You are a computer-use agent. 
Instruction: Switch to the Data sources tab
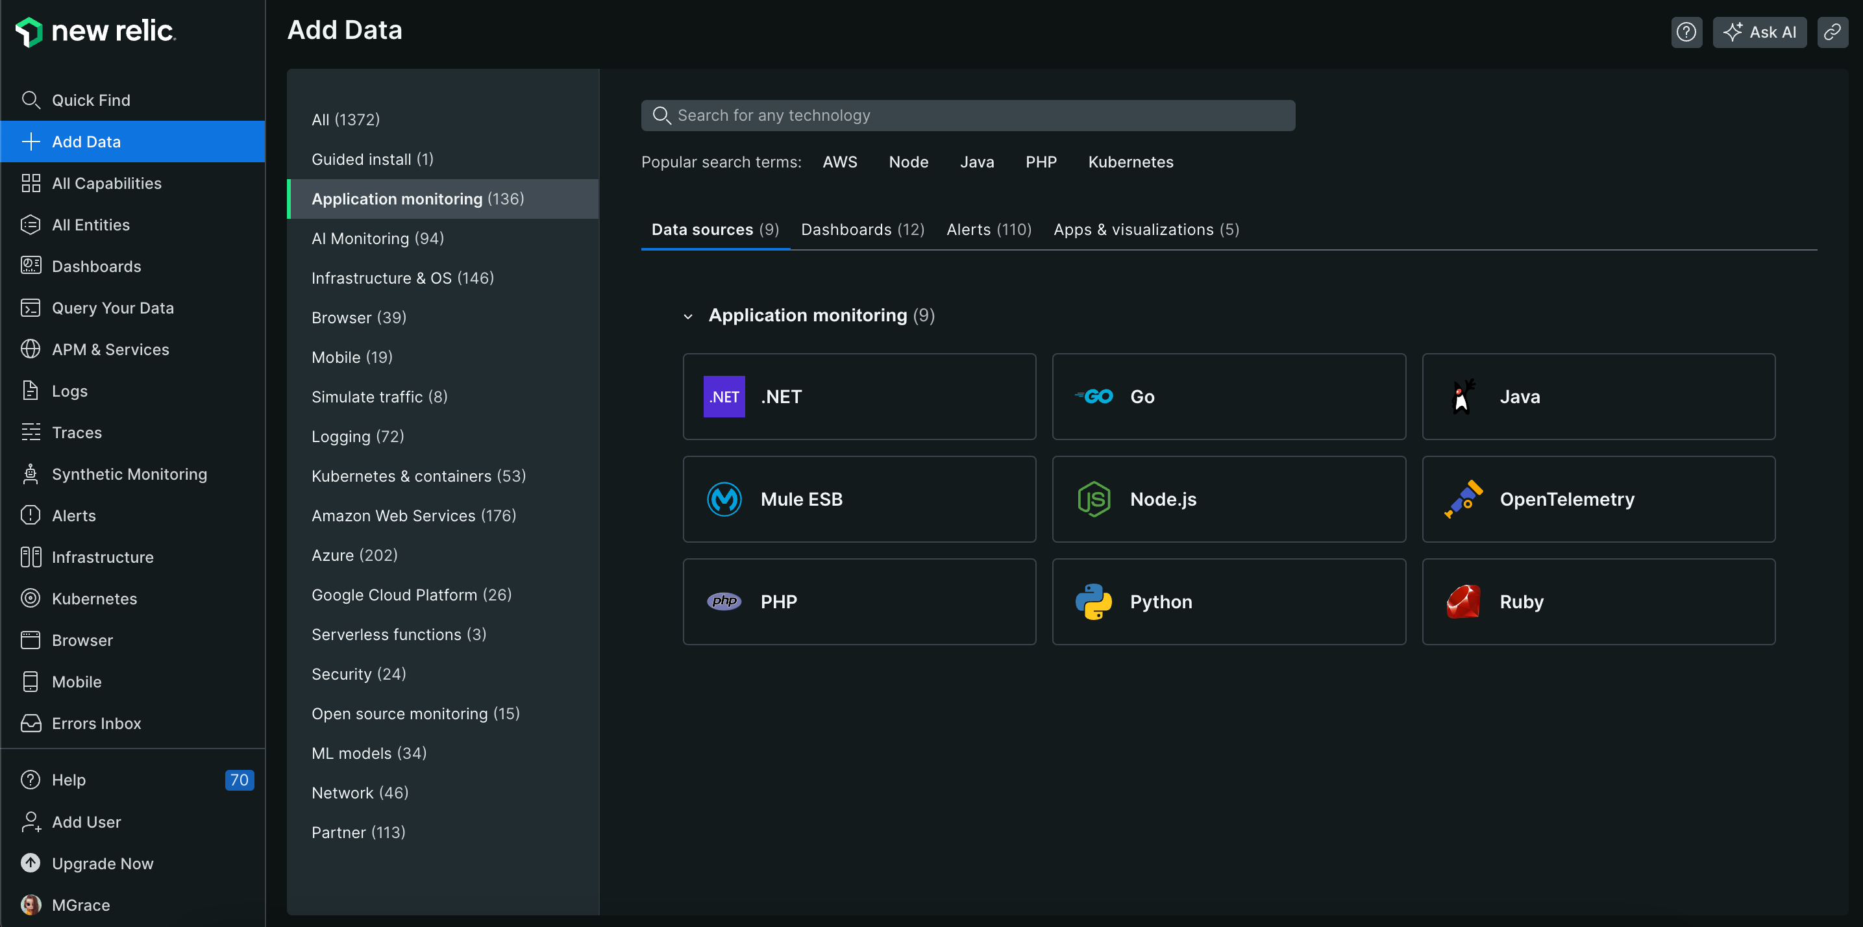(x=715, y=230)
